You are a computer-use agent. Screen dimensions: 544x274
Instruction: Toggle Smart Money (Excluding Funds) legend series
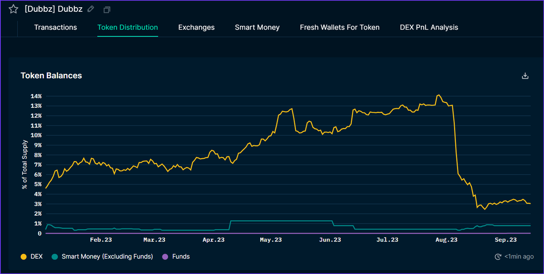pos(102,257)
